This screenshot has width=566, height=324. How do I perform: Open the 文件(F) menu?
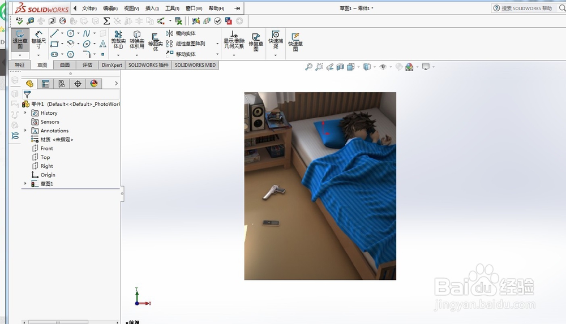[89, 8]
